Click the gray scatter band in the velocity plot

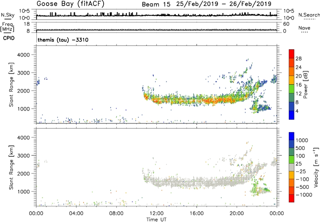point(196,182)
